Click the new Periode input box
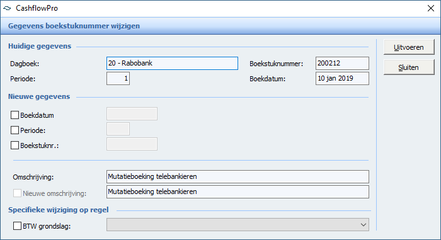The image size is (441, 240). pyautogui.click(x=118, y=129)
